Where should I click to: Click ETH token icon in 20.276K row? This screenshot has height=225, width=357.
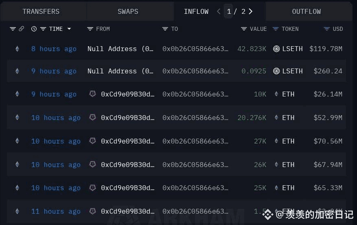click(x=276, y=118)
